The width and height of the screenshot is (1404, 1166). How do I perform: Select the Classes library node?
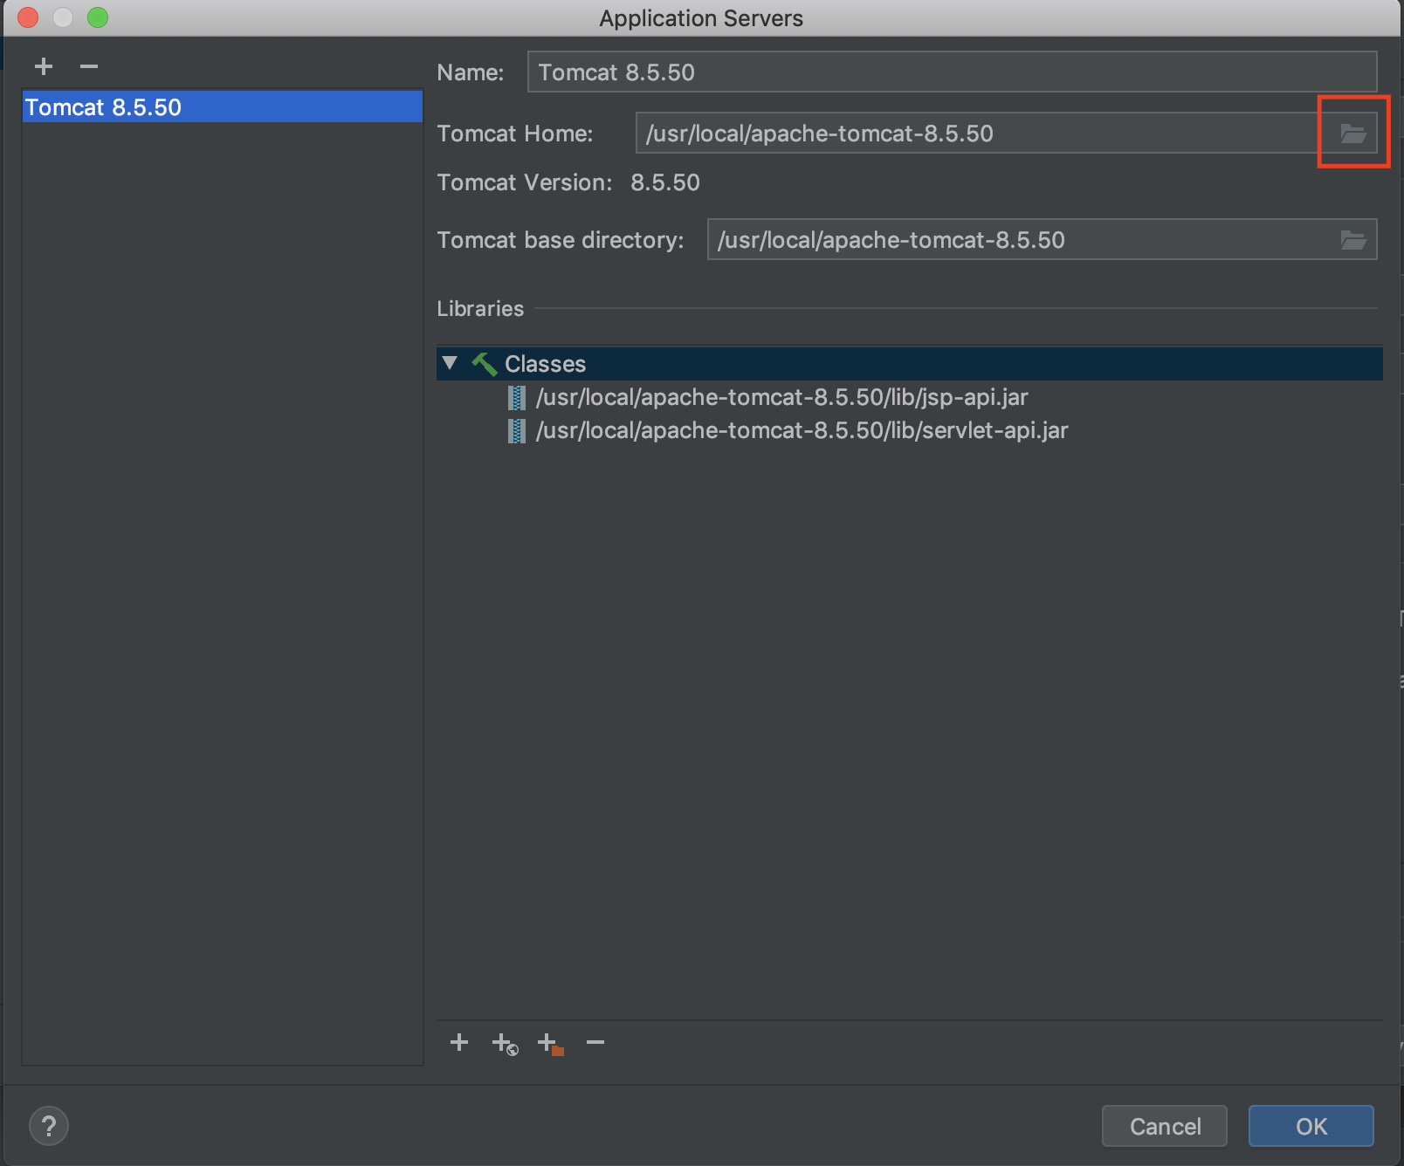909,363
